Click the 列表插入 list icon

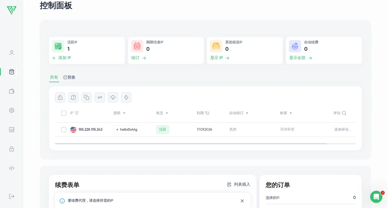coord(229,185)
